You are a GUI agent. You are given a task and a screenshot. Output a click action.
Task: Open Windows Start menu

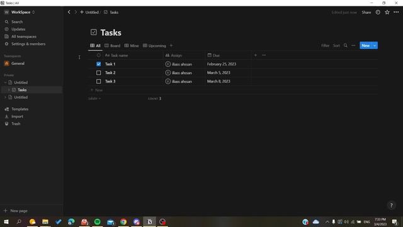[x=6, y=221]
